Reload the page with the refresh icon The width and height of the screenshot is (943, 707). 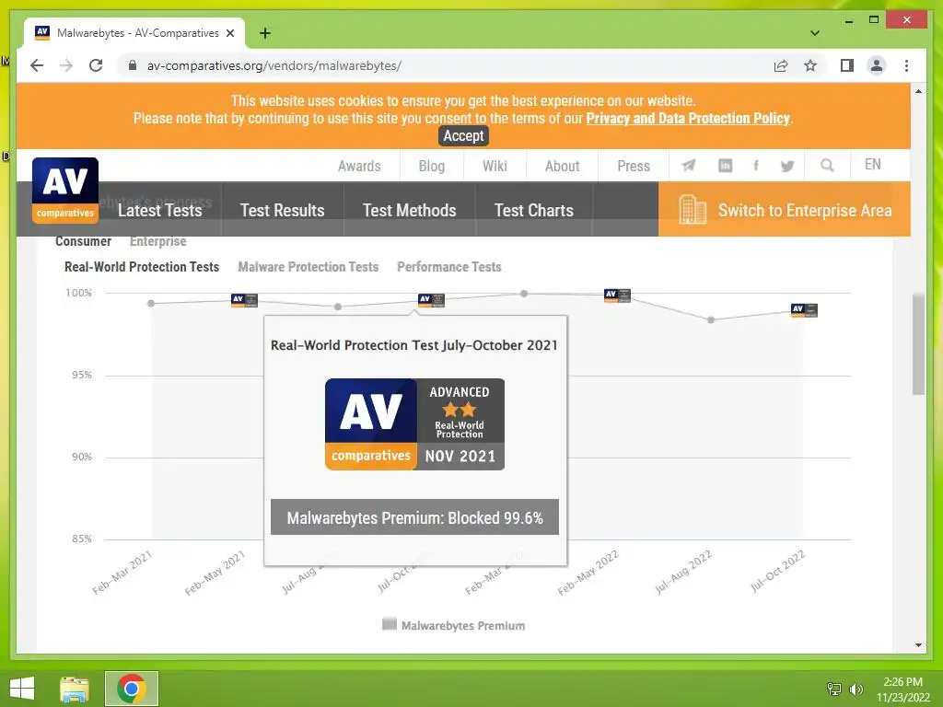[x=96, y=65]
